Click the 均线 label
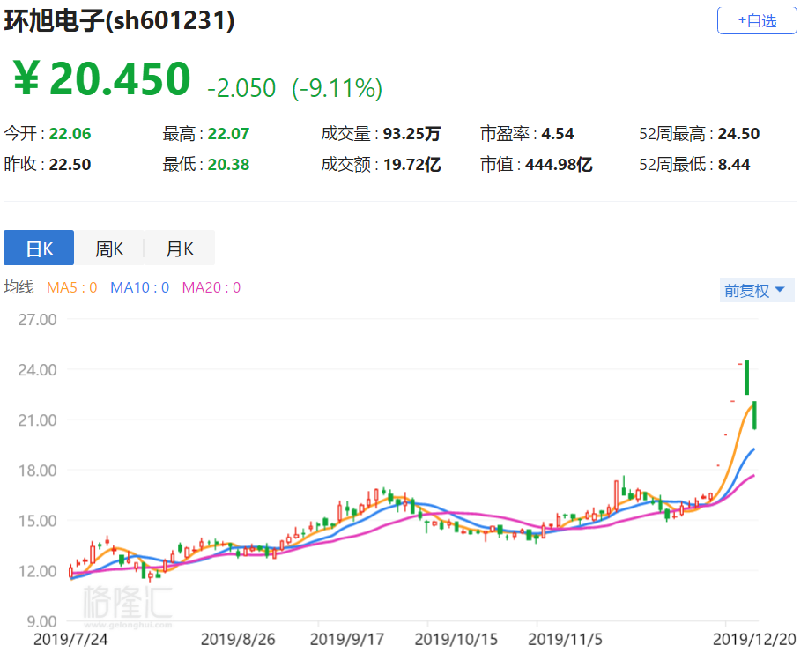 pyautogui.click(x=19, y=287)
